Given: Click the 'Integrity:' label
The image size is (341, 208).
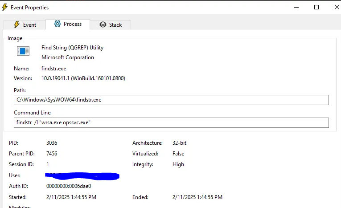Looking at the screenshot, I should 143,164.
